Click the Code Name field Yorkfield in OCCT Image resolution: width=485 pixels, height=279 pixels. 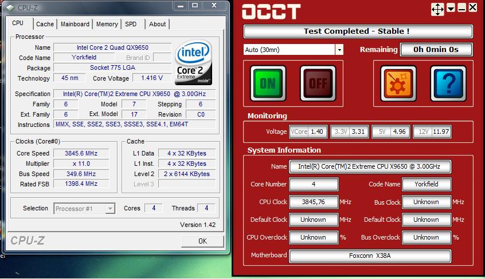pos(426,184)
